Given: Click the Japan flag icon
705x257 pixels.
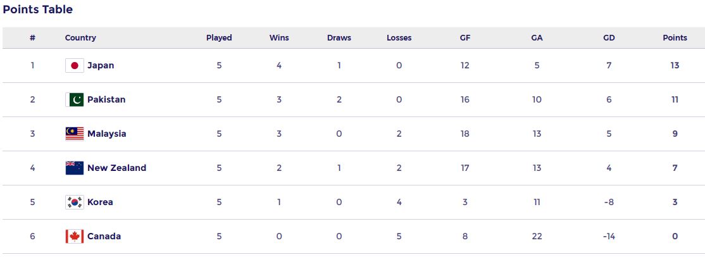Looking at the screenshot, I should tap(74, 66).
